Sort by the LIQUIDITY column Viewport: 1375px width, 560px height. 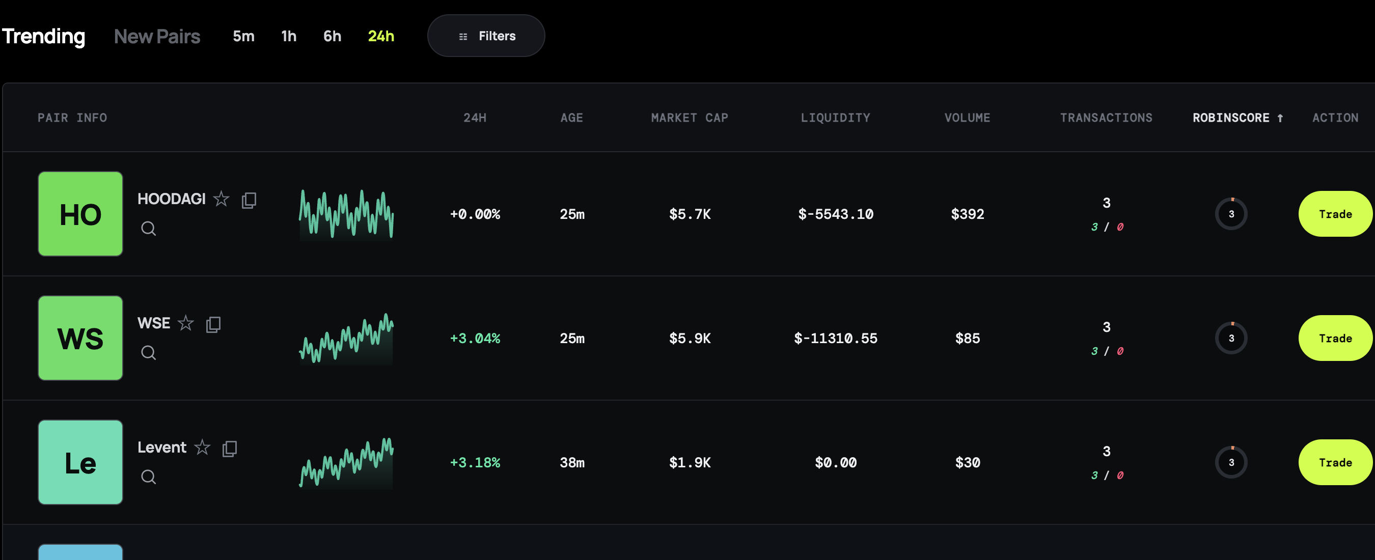(835, 118)
